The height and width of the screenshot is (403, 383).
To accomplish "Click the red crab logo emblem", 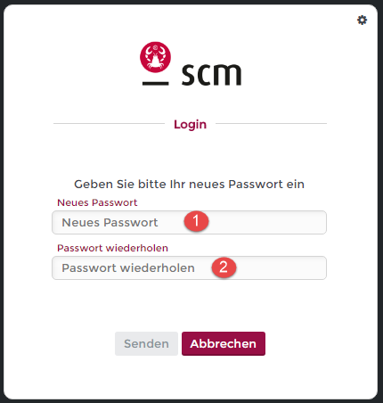I will 155,57.
